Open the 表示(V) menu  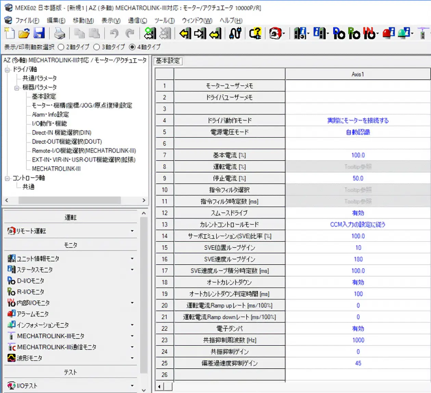point(111,21)
